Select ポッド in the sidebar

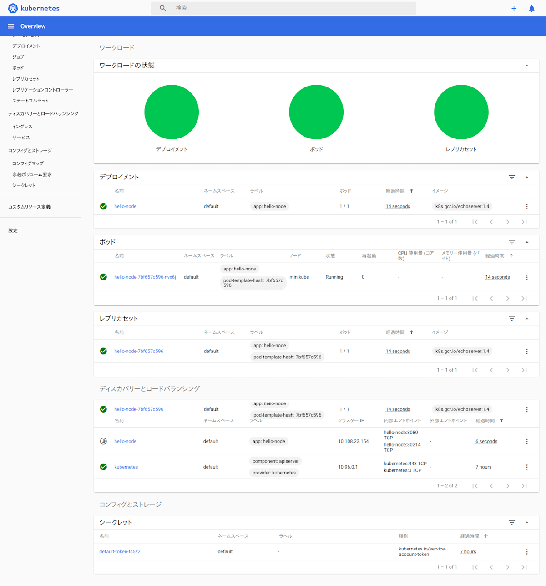[x=18, y=68]
